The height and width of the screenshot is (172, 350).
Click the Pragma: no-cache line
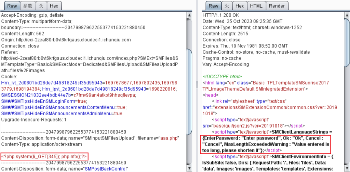(x=222, y=58)
